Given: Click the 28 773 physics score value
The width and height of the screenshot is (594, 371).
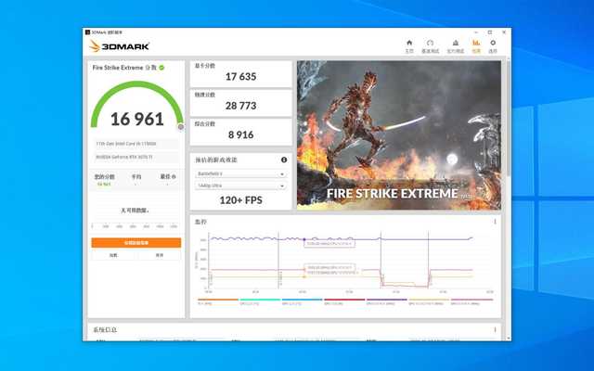Looking at the screenshot, I should point(241,106).
